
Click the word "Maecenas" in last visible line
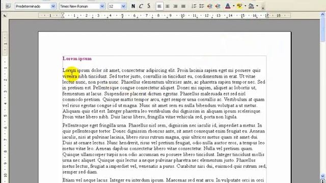tap(176, 180)
